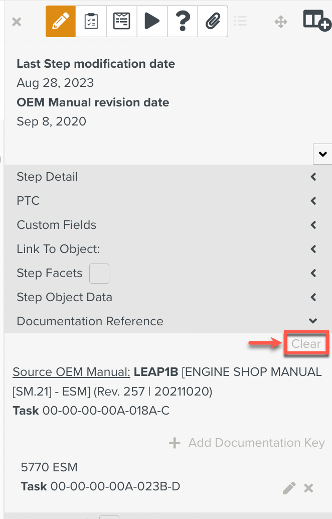Screen dimensions: 332x519
Task: Expand the Step Detail section
Action: coord(168,177)
